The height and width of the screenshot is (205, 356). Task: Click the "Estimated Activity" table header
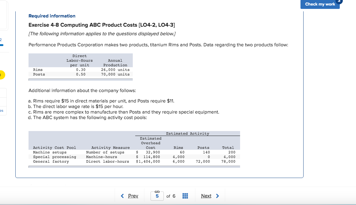tap(188, 133)
